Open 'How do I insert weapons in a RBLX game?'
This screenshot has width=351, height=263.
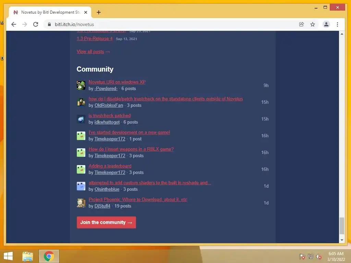[x=131, y=149]
